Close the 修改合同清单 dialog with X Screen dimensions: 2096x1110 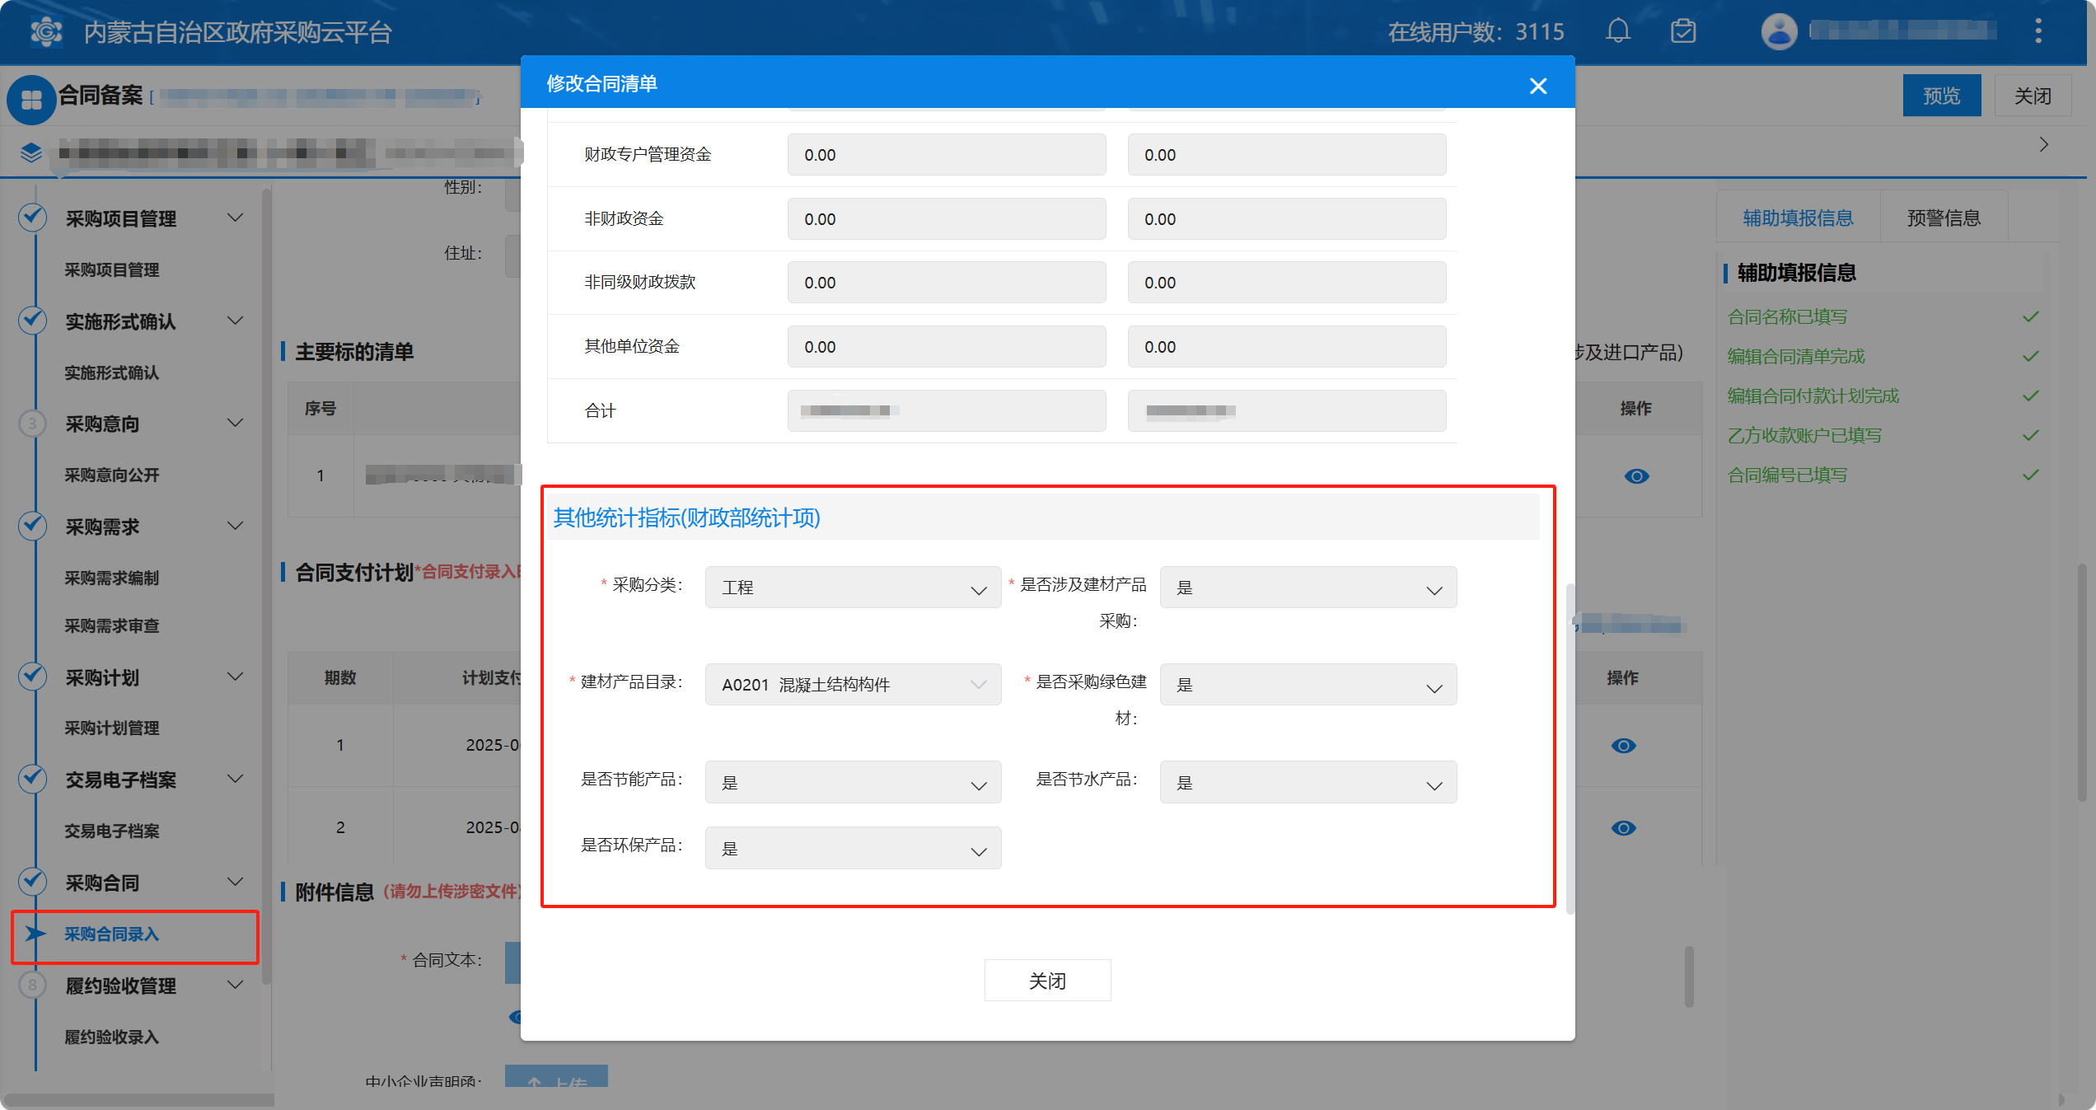pyautogui.click(x=1537, y=86)
